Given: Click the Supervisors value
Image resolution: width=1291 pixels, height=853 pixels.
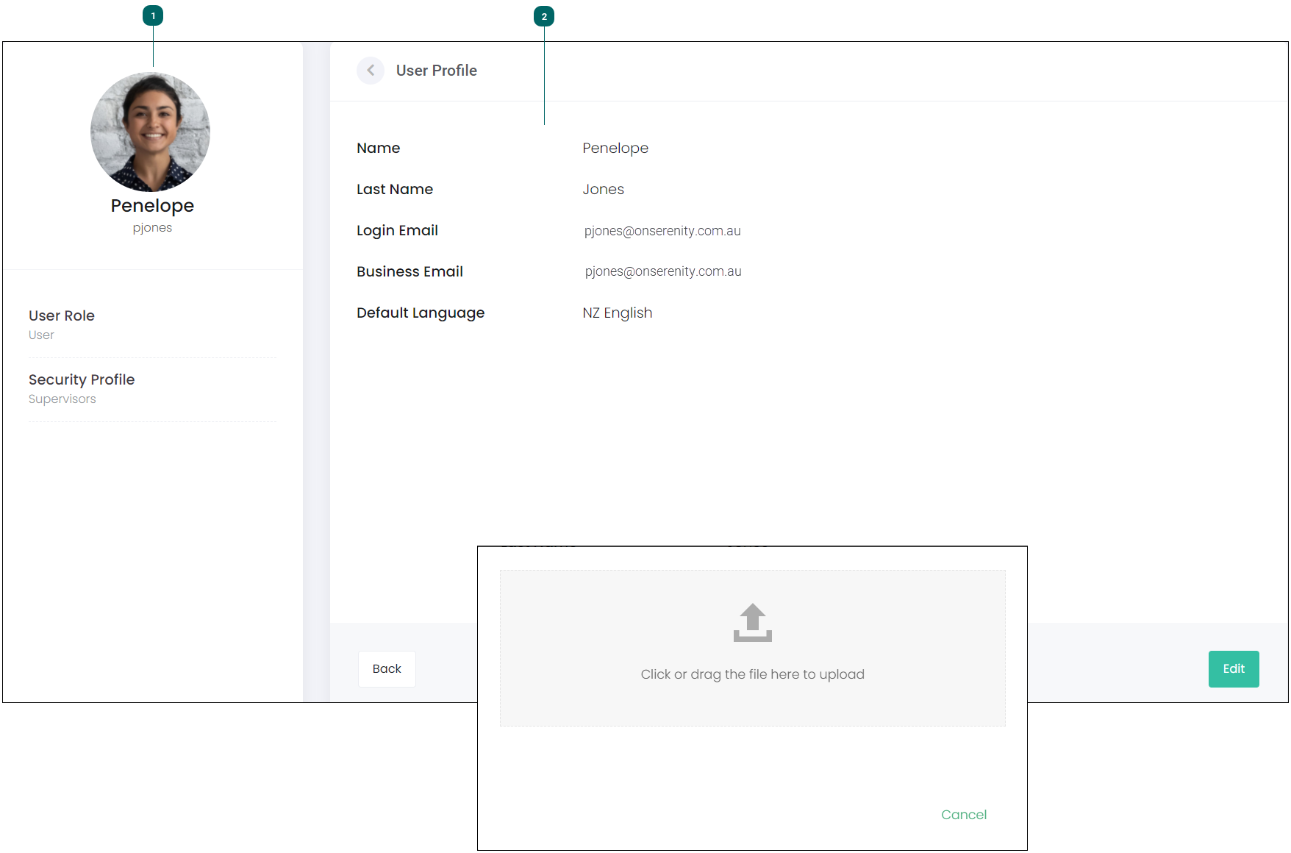Looking at the screenshot, I should pos(62,399).
